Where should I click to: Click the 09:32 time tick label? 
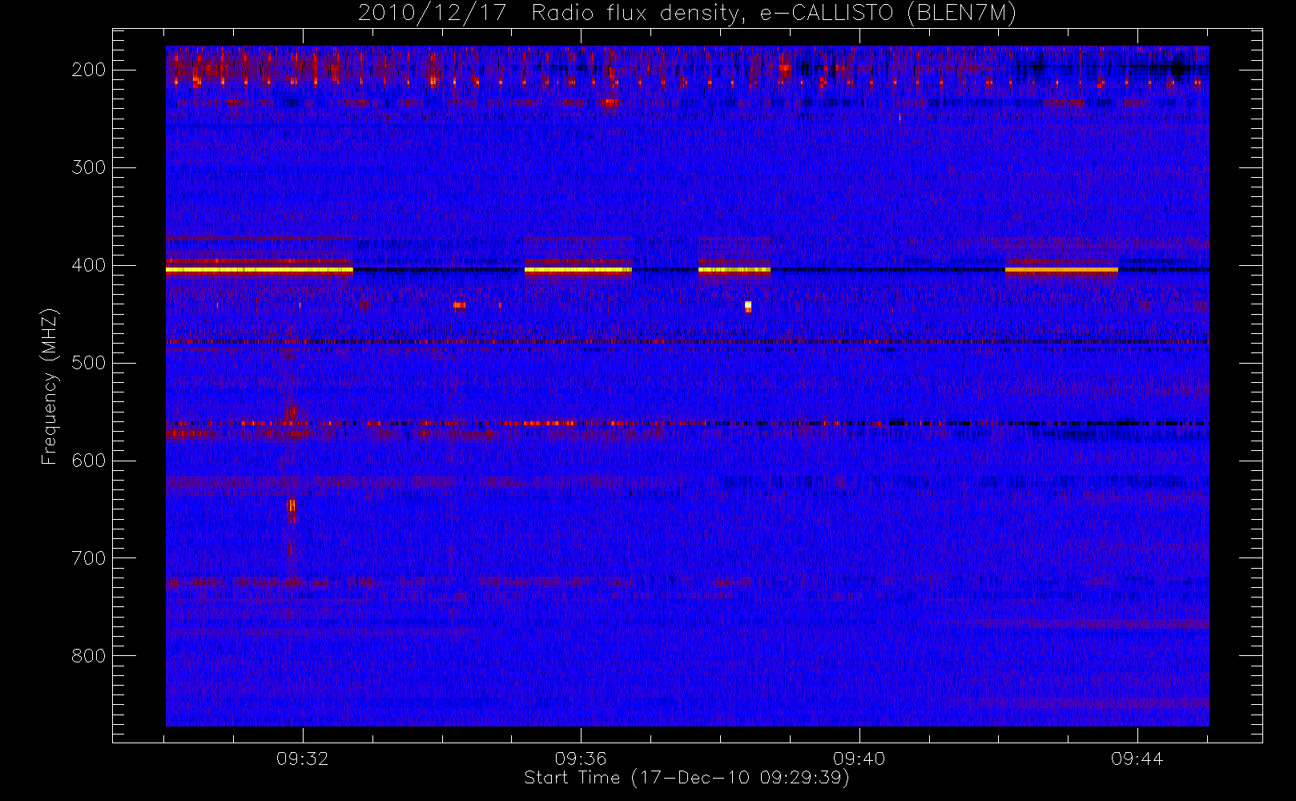tap(303, 759)
